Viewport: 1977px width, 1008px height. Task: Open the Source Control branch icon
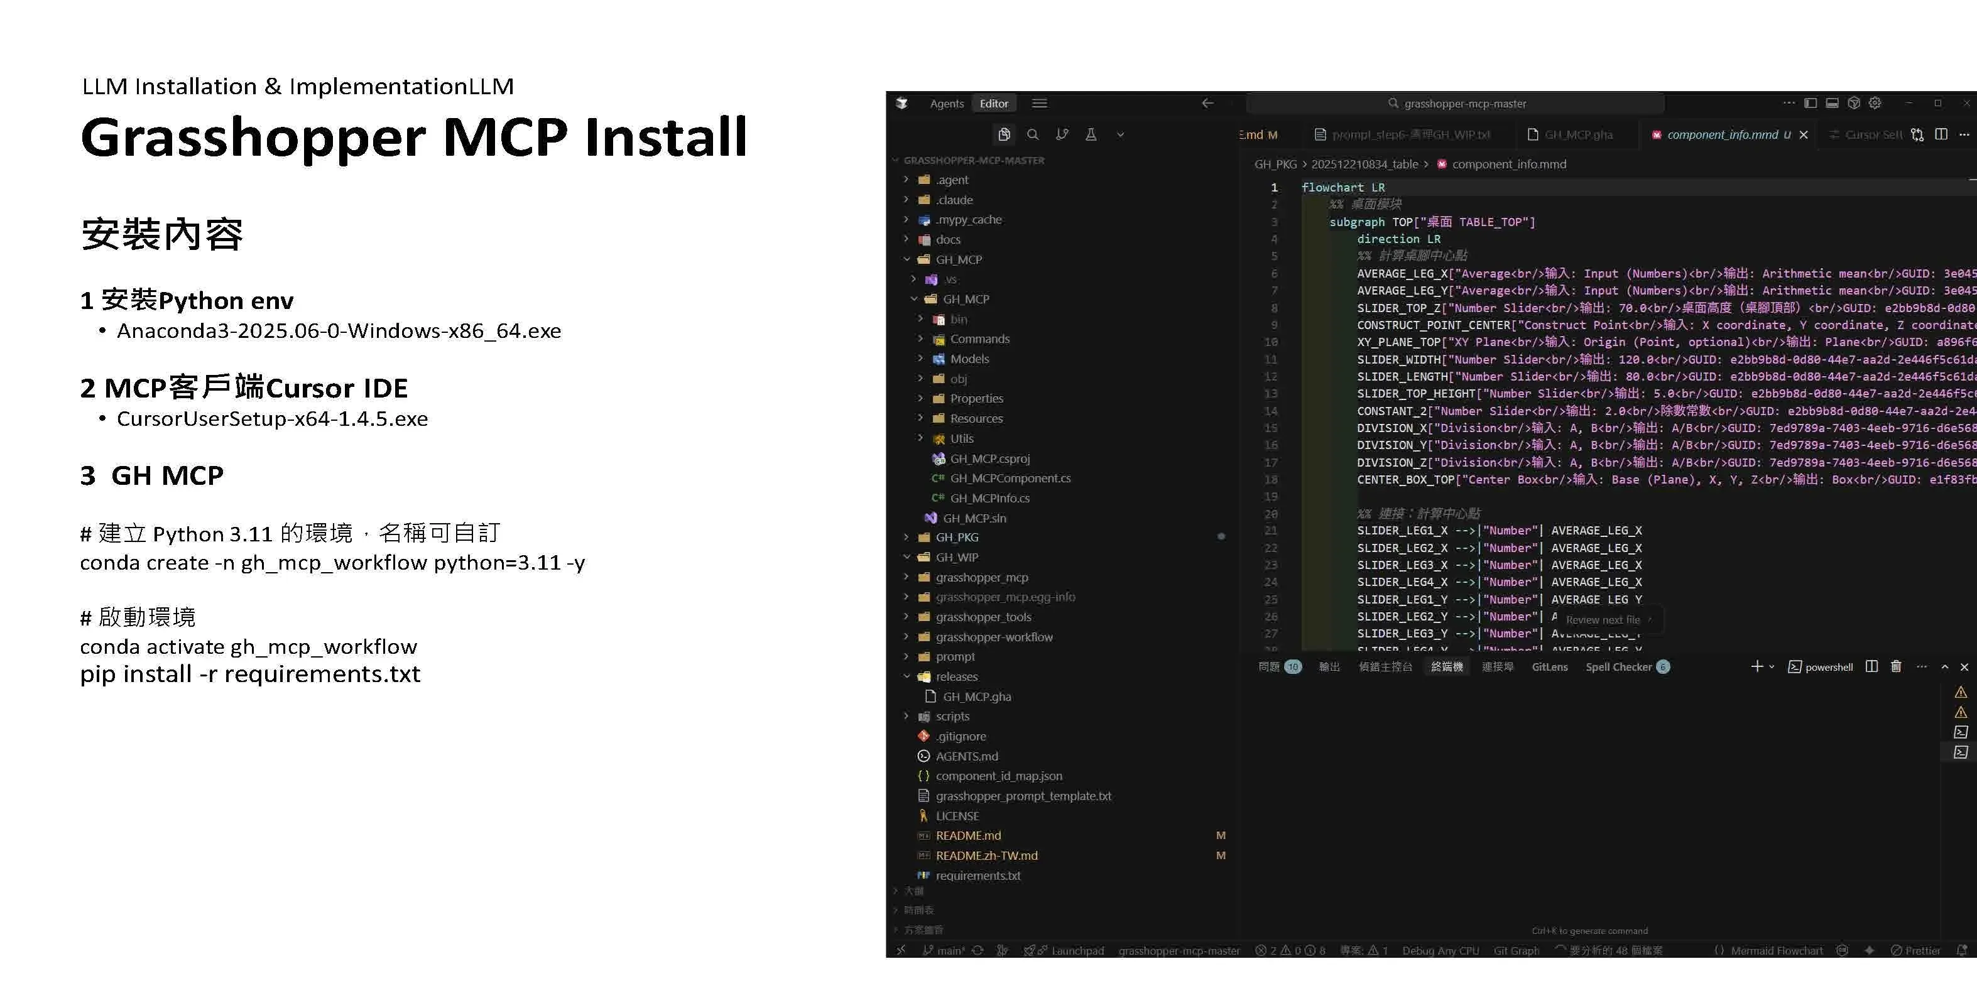1062,134
